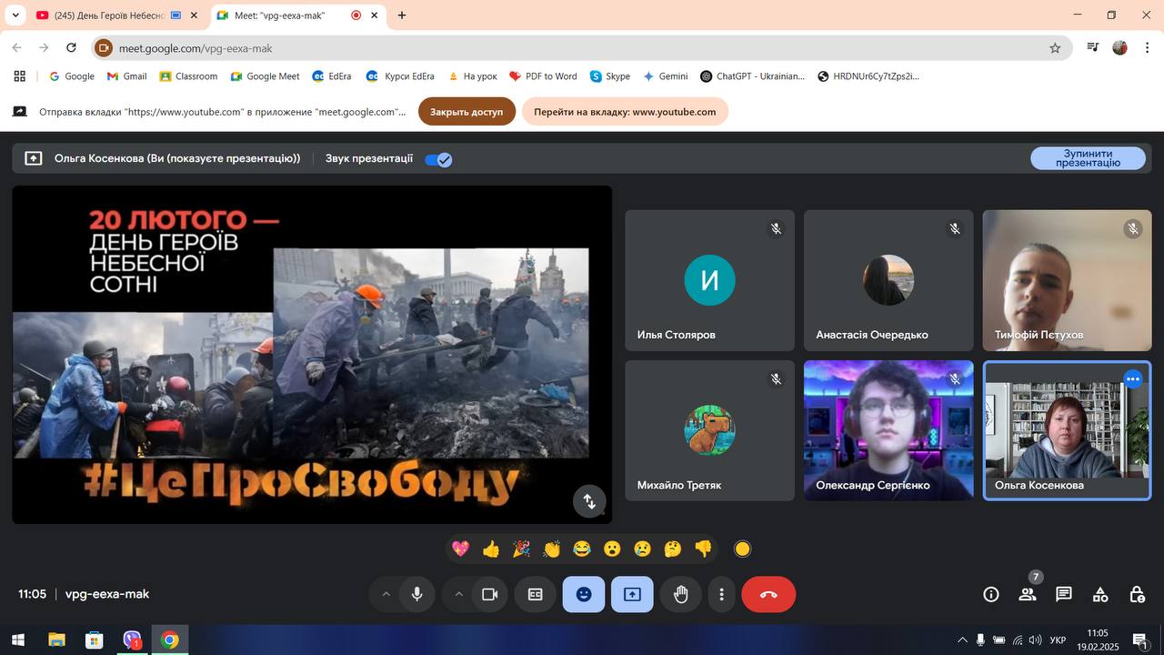Screen dimensions: 1164x655
Task: Send the clapping hands emoji reaction
Action: 551,549
